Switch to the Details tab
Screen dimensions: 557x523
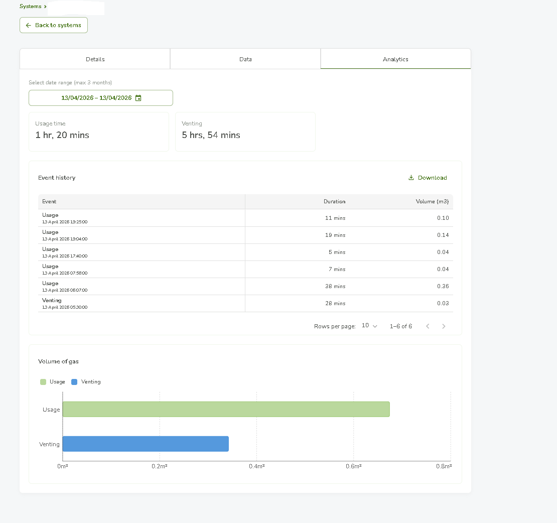pyautogui.click(x=95, y=59)
